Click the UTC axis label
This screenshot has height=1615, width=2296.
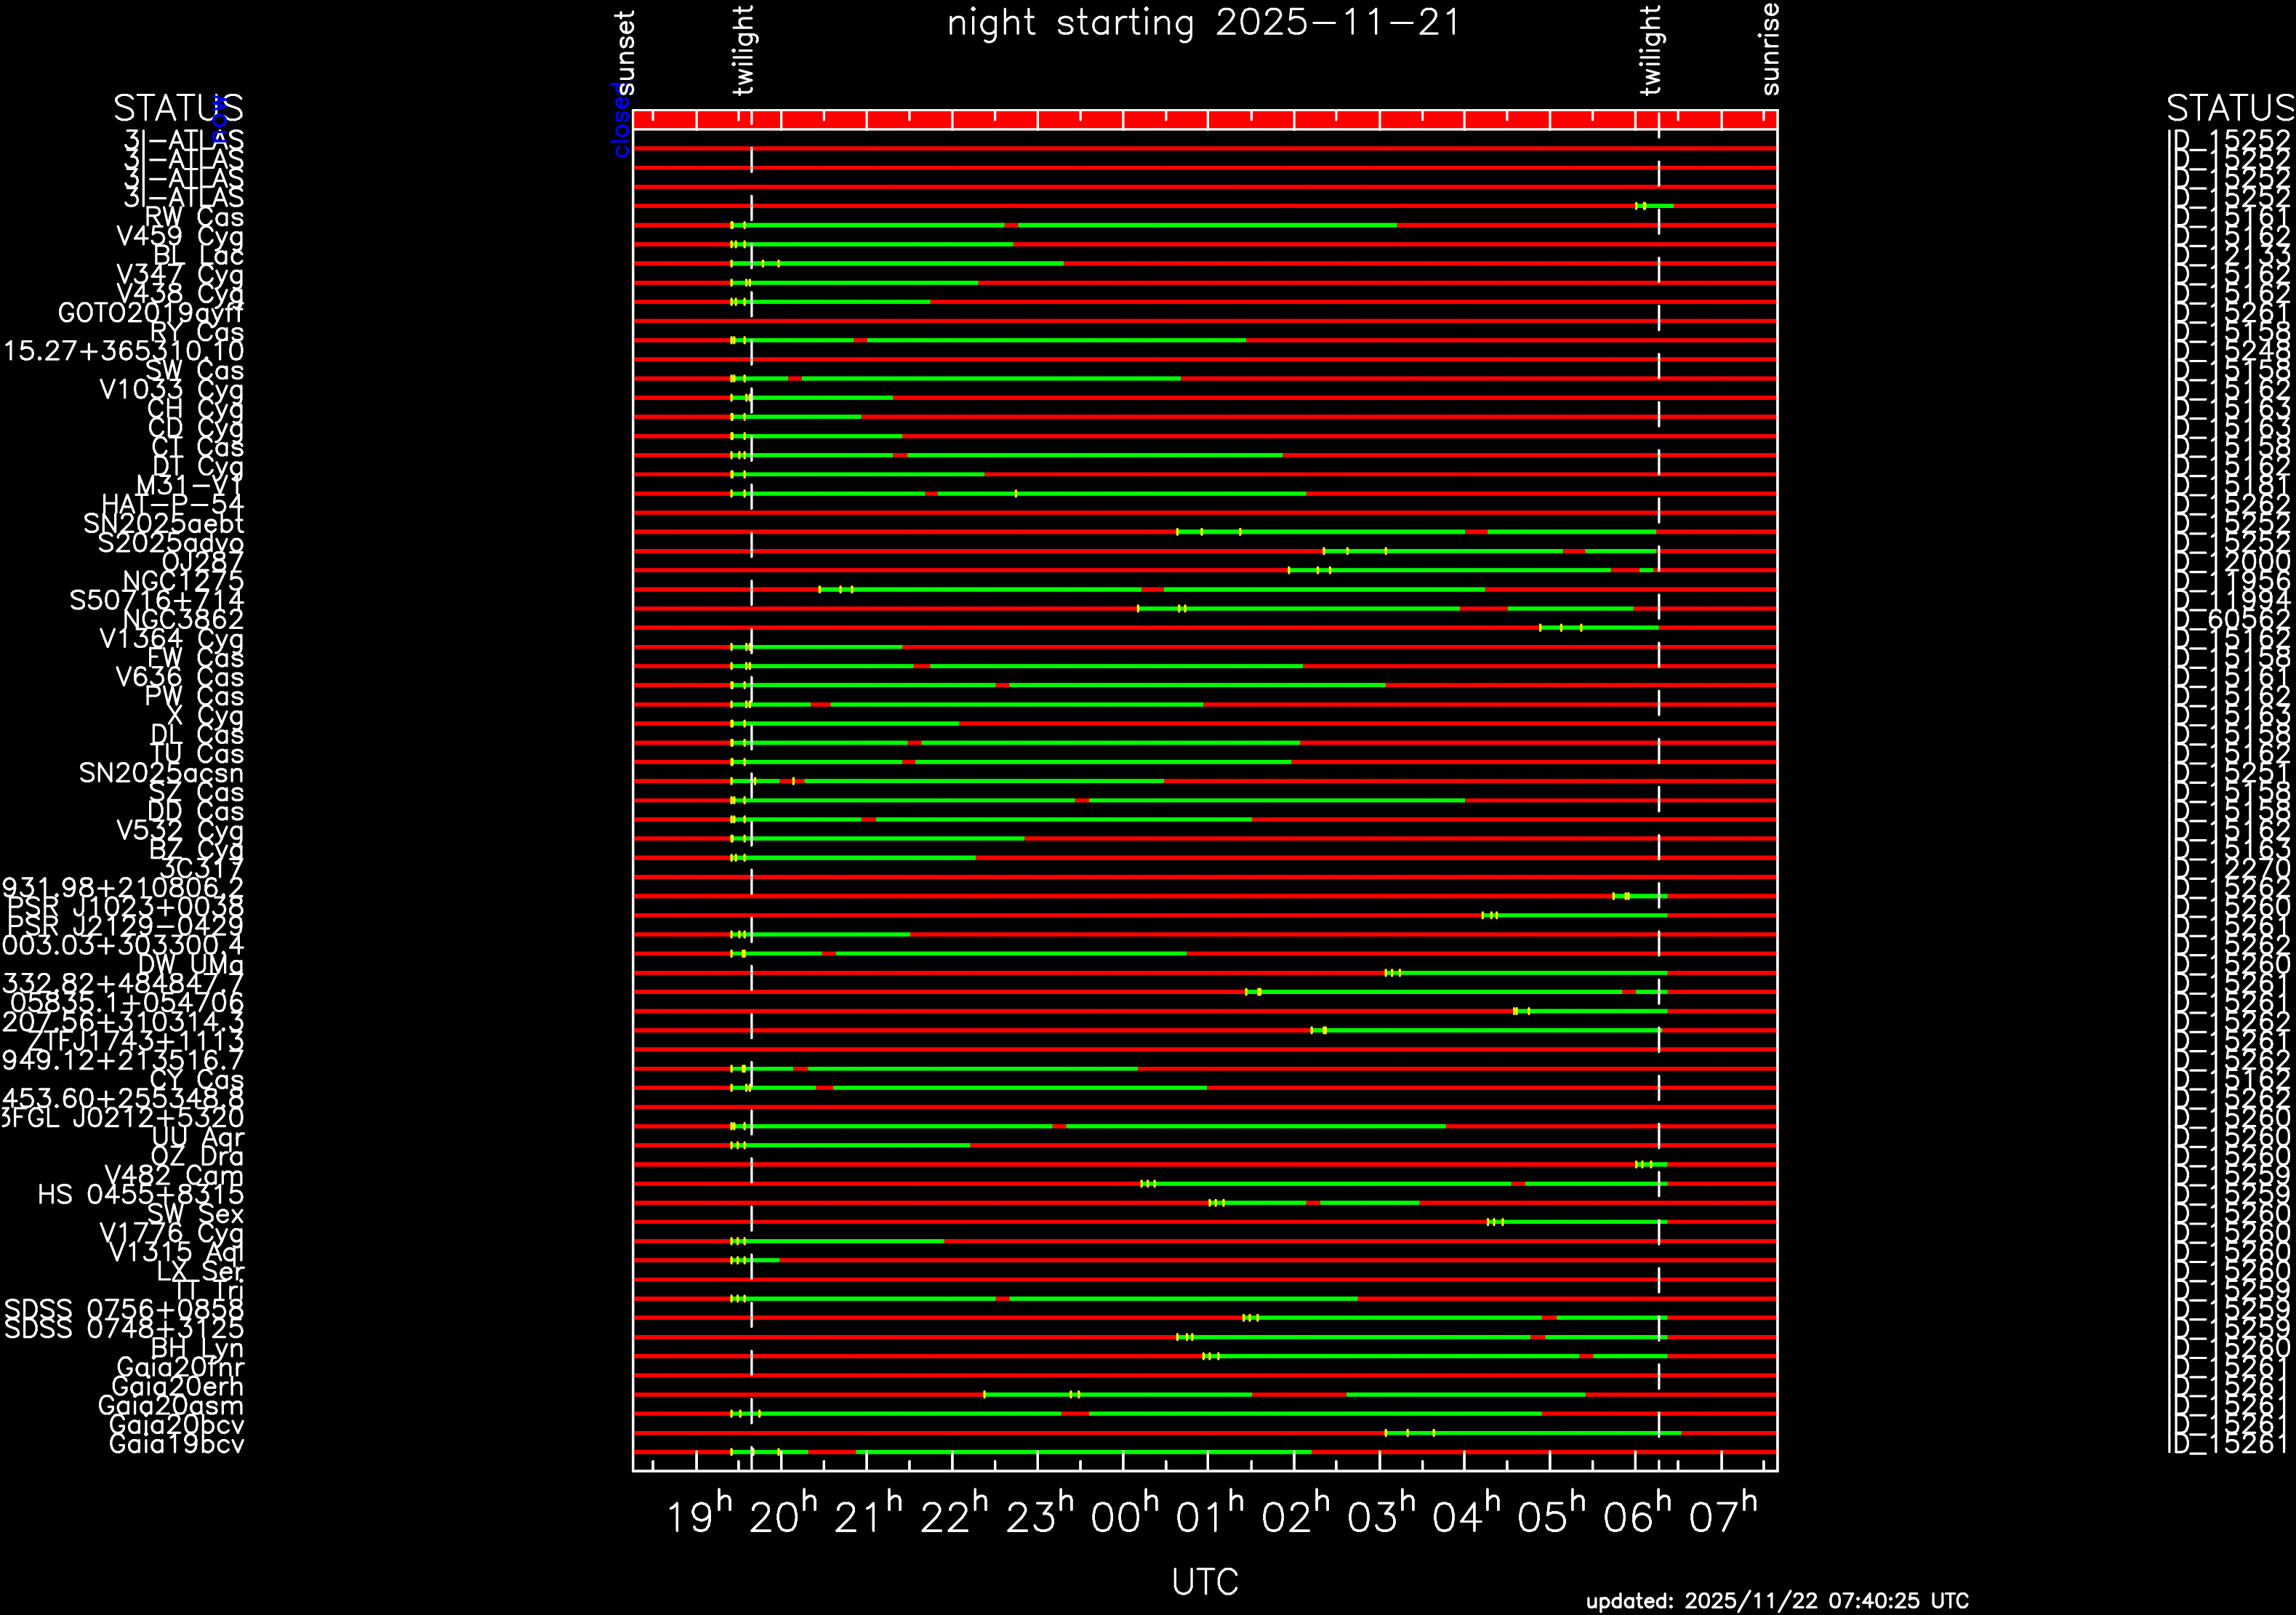[x=1205, y=1582]
